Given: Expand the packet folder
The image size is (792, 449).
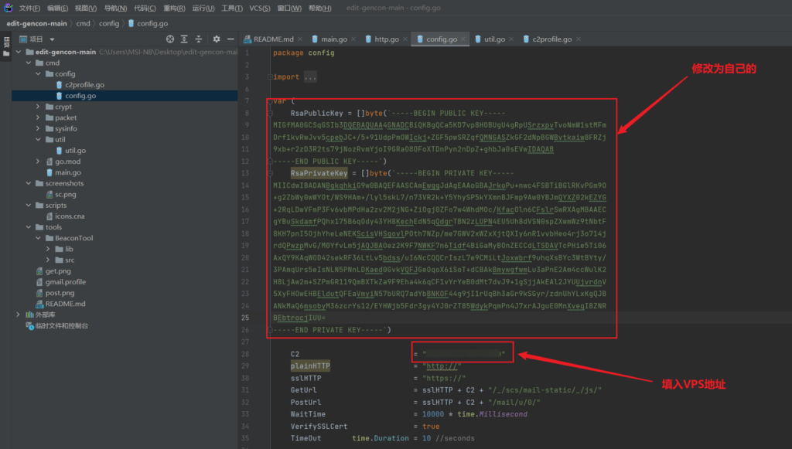Looking at the screenshot, I should [38, 117].
